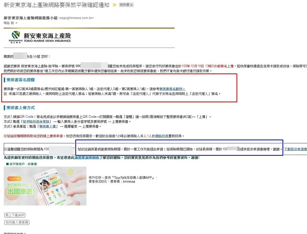Click the email subject 新安東京海上產險網路要保旅平險確認通知

pos(57,5)
